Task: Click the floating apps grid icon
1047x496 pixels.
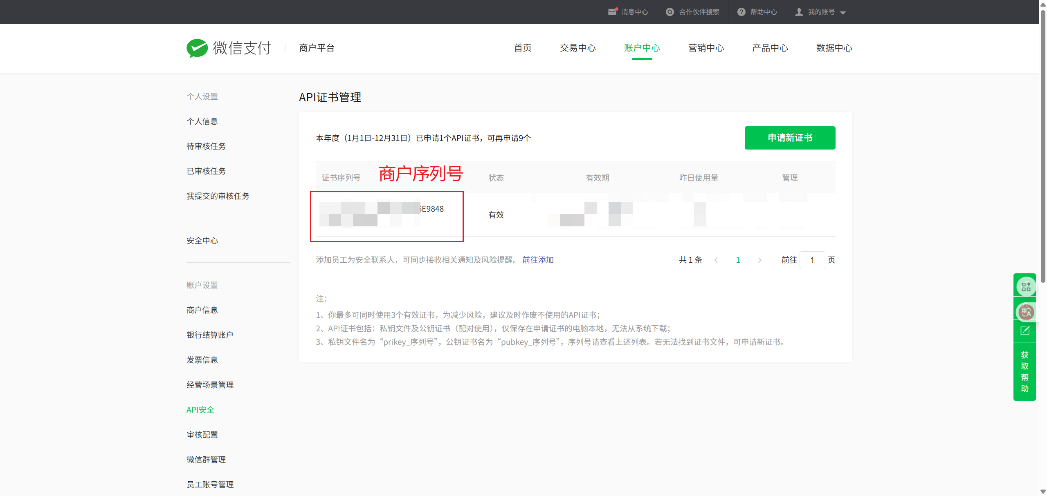Action: pos(1026,286)
